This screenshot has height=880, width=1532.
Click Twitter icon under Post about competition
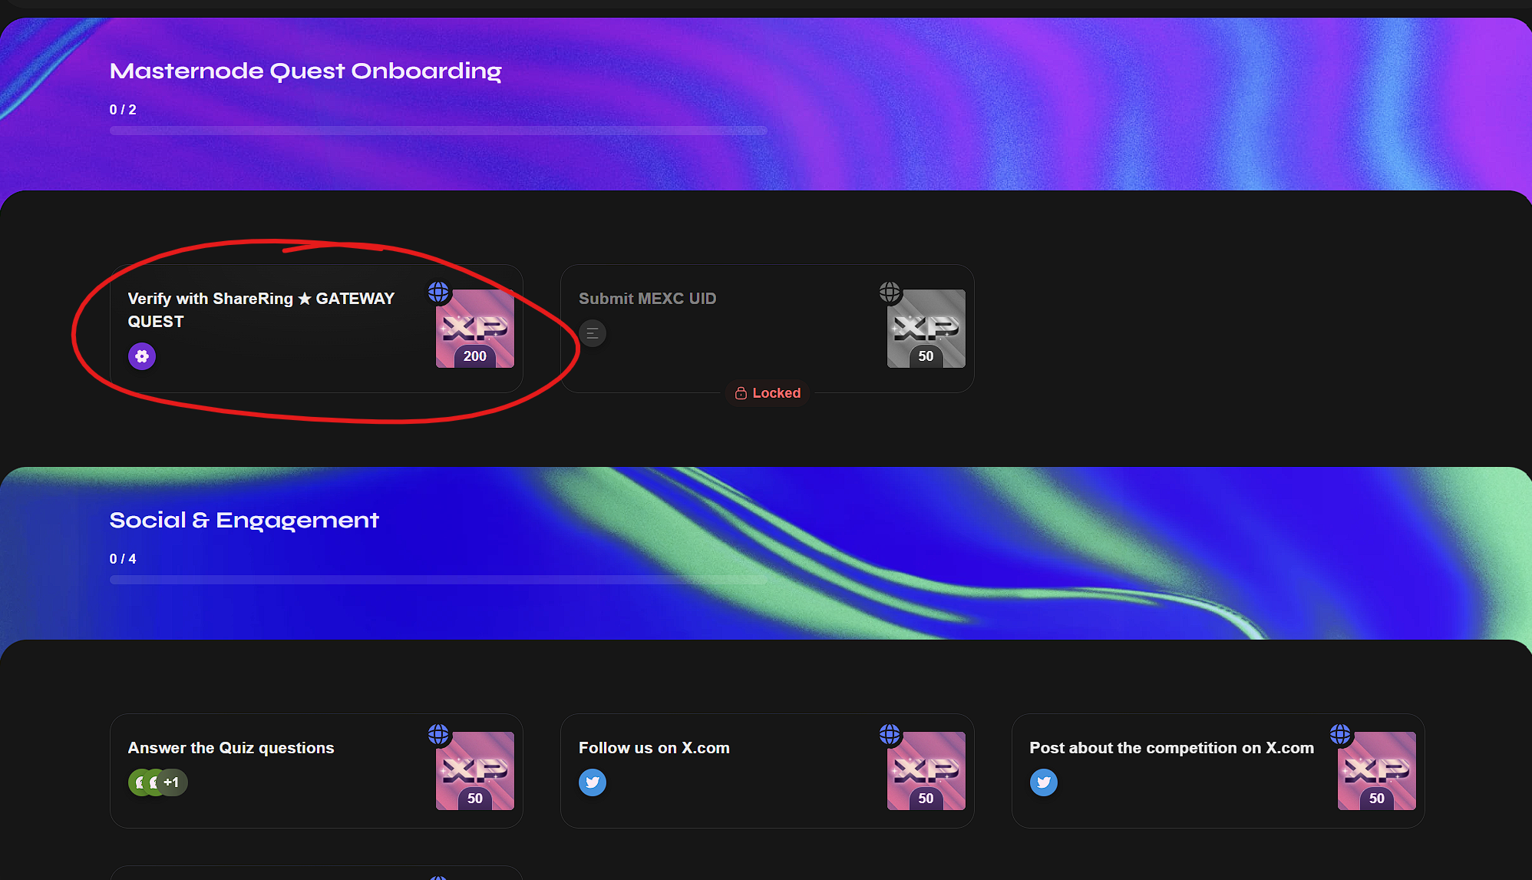click(x=1043, y=782)
